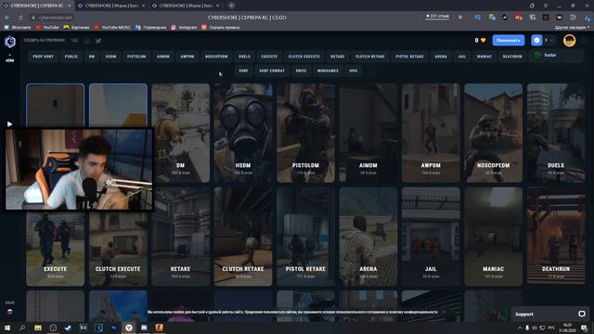Reload the page with refresh icon
The height and width of the screenshot is (334, 594).
point(20,18)
